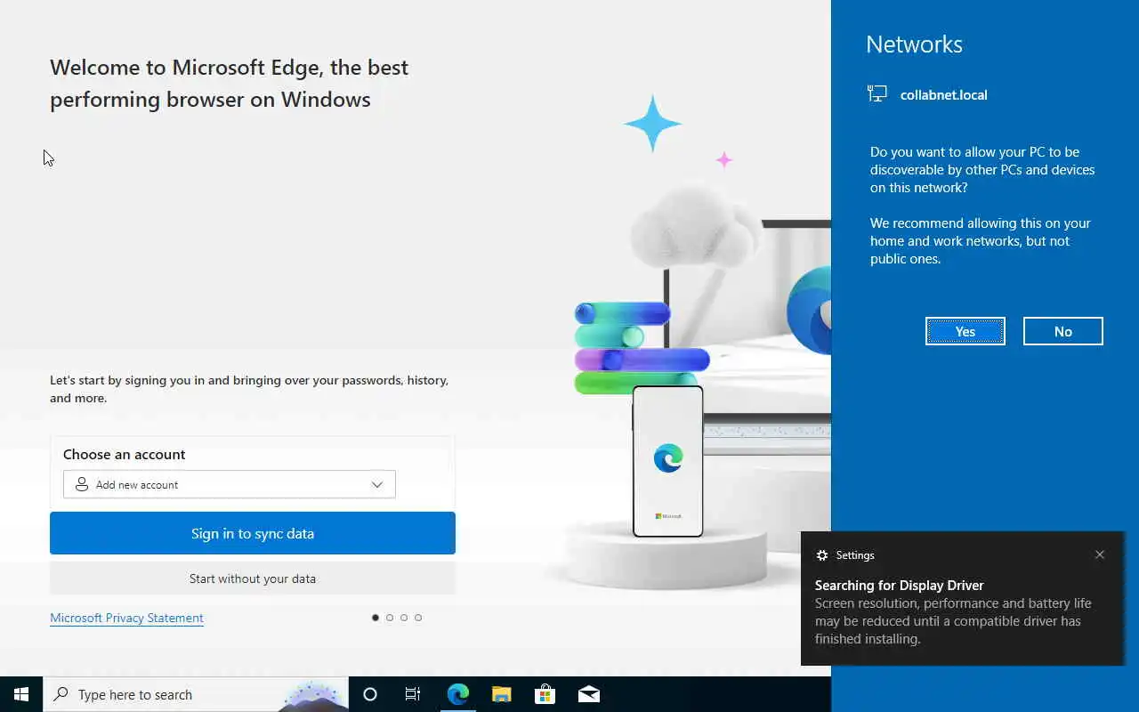The width and height of the screenshot is (1139, 712).
Task: Click the Edge logo on the phone illustration
Action: 668,458
